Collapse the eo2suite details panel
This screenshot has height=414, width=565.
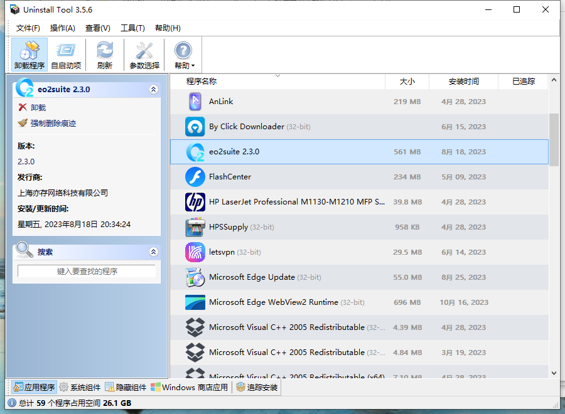click(x=154, y=90)
